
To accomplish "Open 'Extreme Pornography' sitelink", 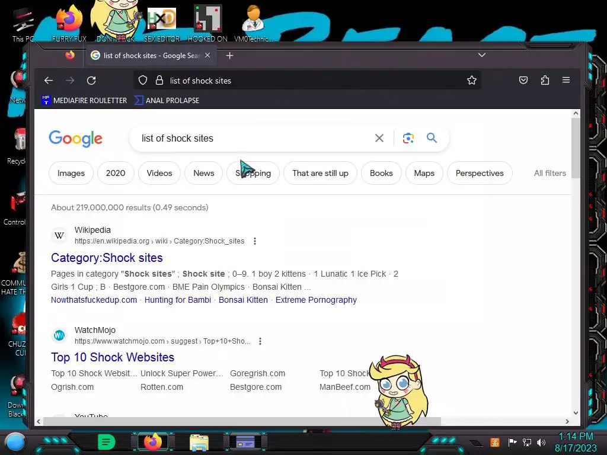I will click(x=317, y=300).
